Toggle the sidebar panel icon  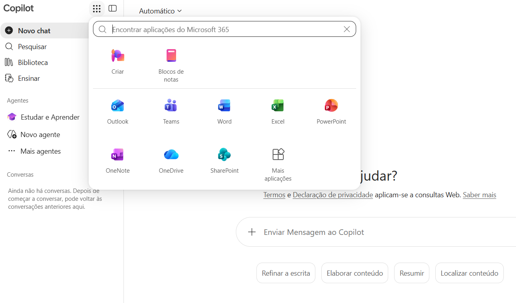point(113,8)
